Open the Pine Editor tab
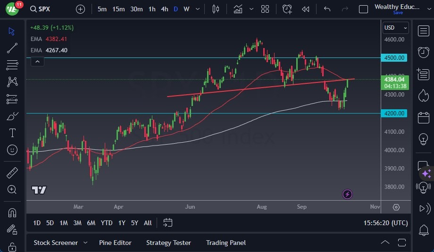 (x=115, y=243)
